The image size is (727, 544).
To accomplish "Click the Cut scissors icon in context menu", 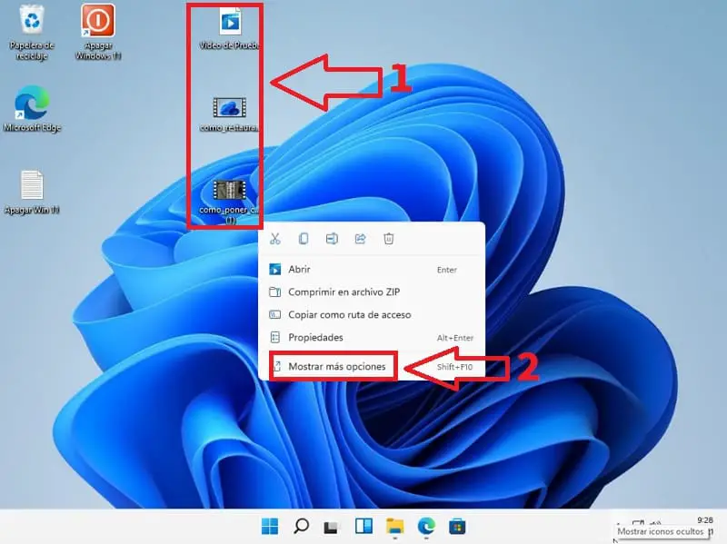I will pos(275,239).
